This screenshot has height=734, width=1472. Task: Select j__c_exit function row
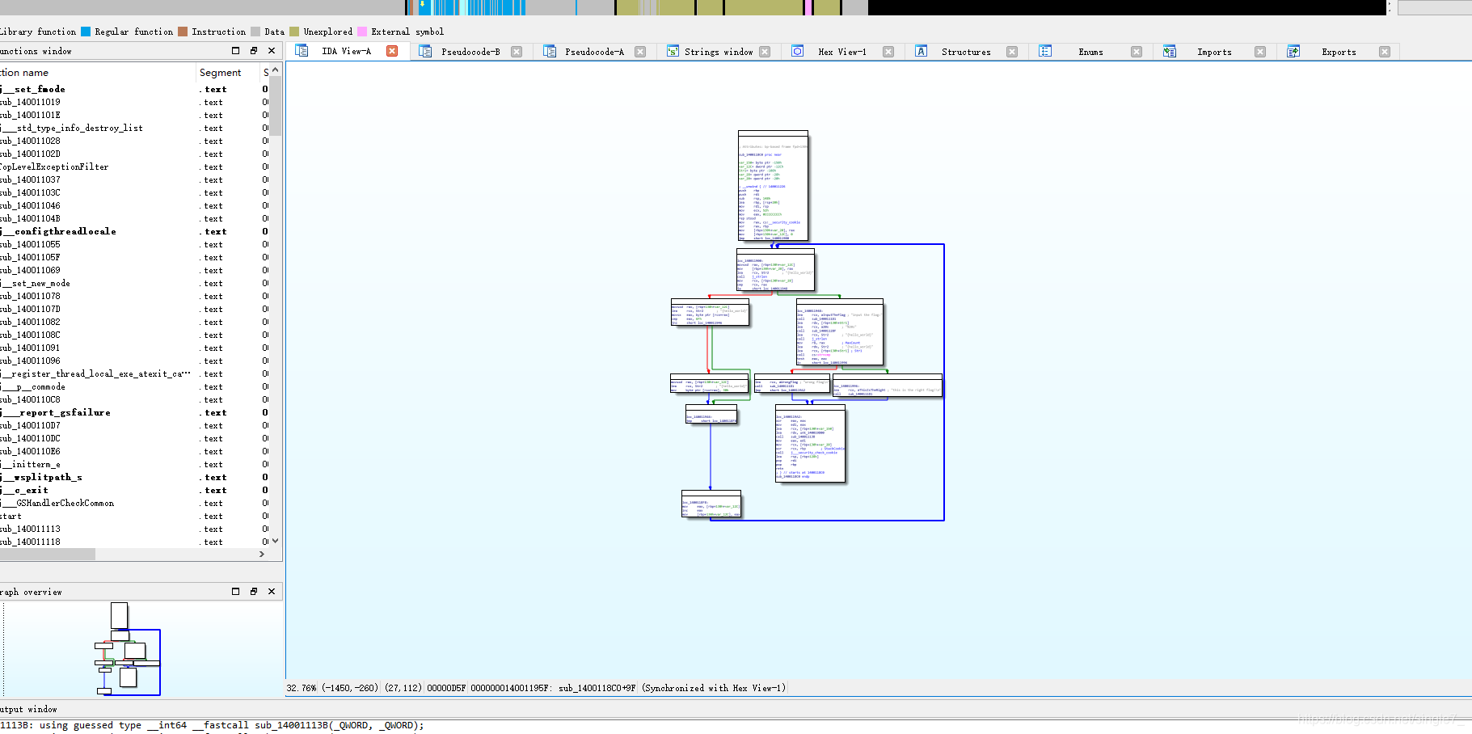134,490
